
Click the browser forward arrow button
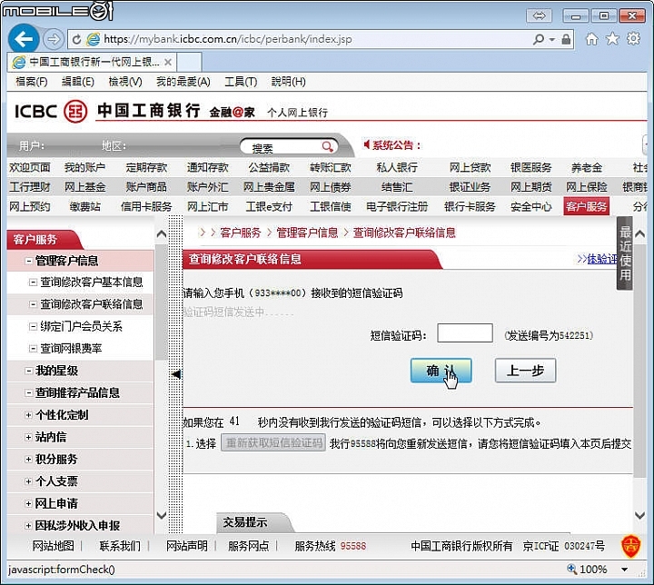(x=53, y=40)
